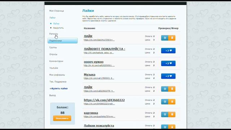
Task: Click the trash icon for the https://vk.com/id43660222 task
Action: click(x=172, y=102)
